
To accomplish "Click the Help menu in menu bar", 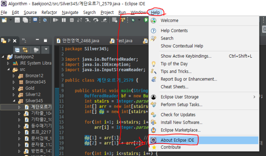I will 155,13.
